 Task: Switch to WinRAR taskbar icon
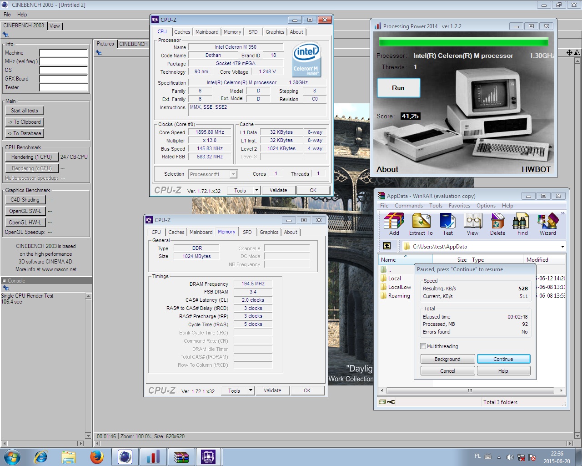click(181, 457)
